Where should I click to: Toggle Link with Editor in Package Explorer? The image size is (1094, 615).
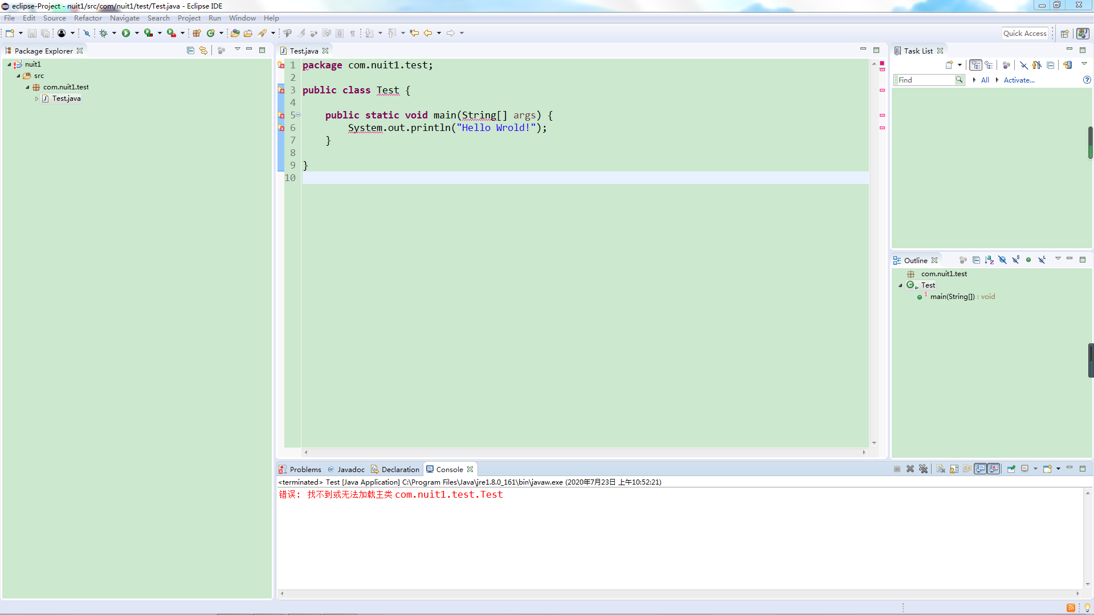point(203,51)
